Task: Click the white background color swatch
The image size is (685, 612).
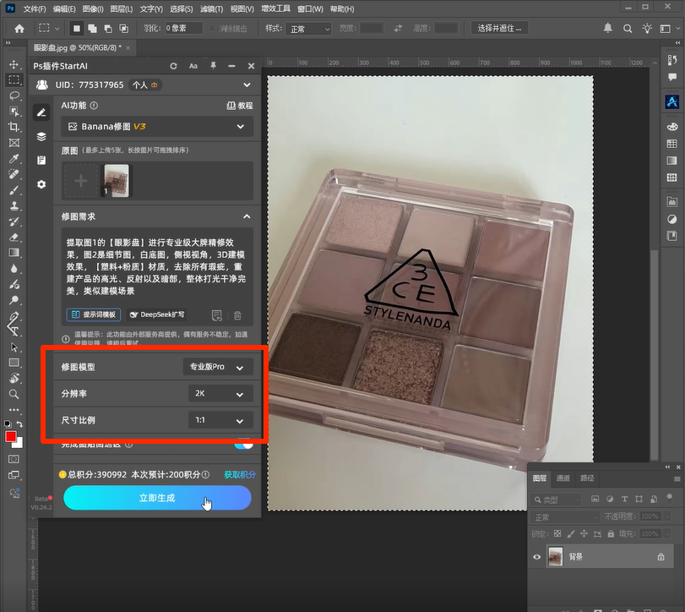Action: point(19,445)
